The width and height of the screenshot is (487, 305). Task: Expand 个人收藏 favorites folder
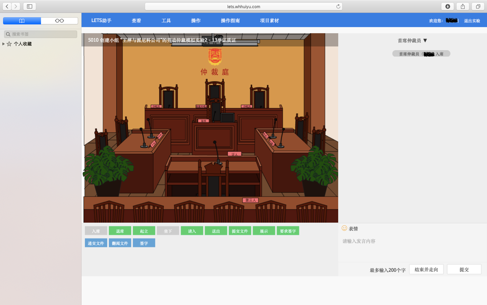(3, 44)
